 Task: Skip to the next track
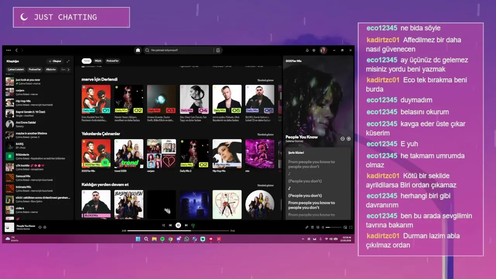tap(186, 225)
